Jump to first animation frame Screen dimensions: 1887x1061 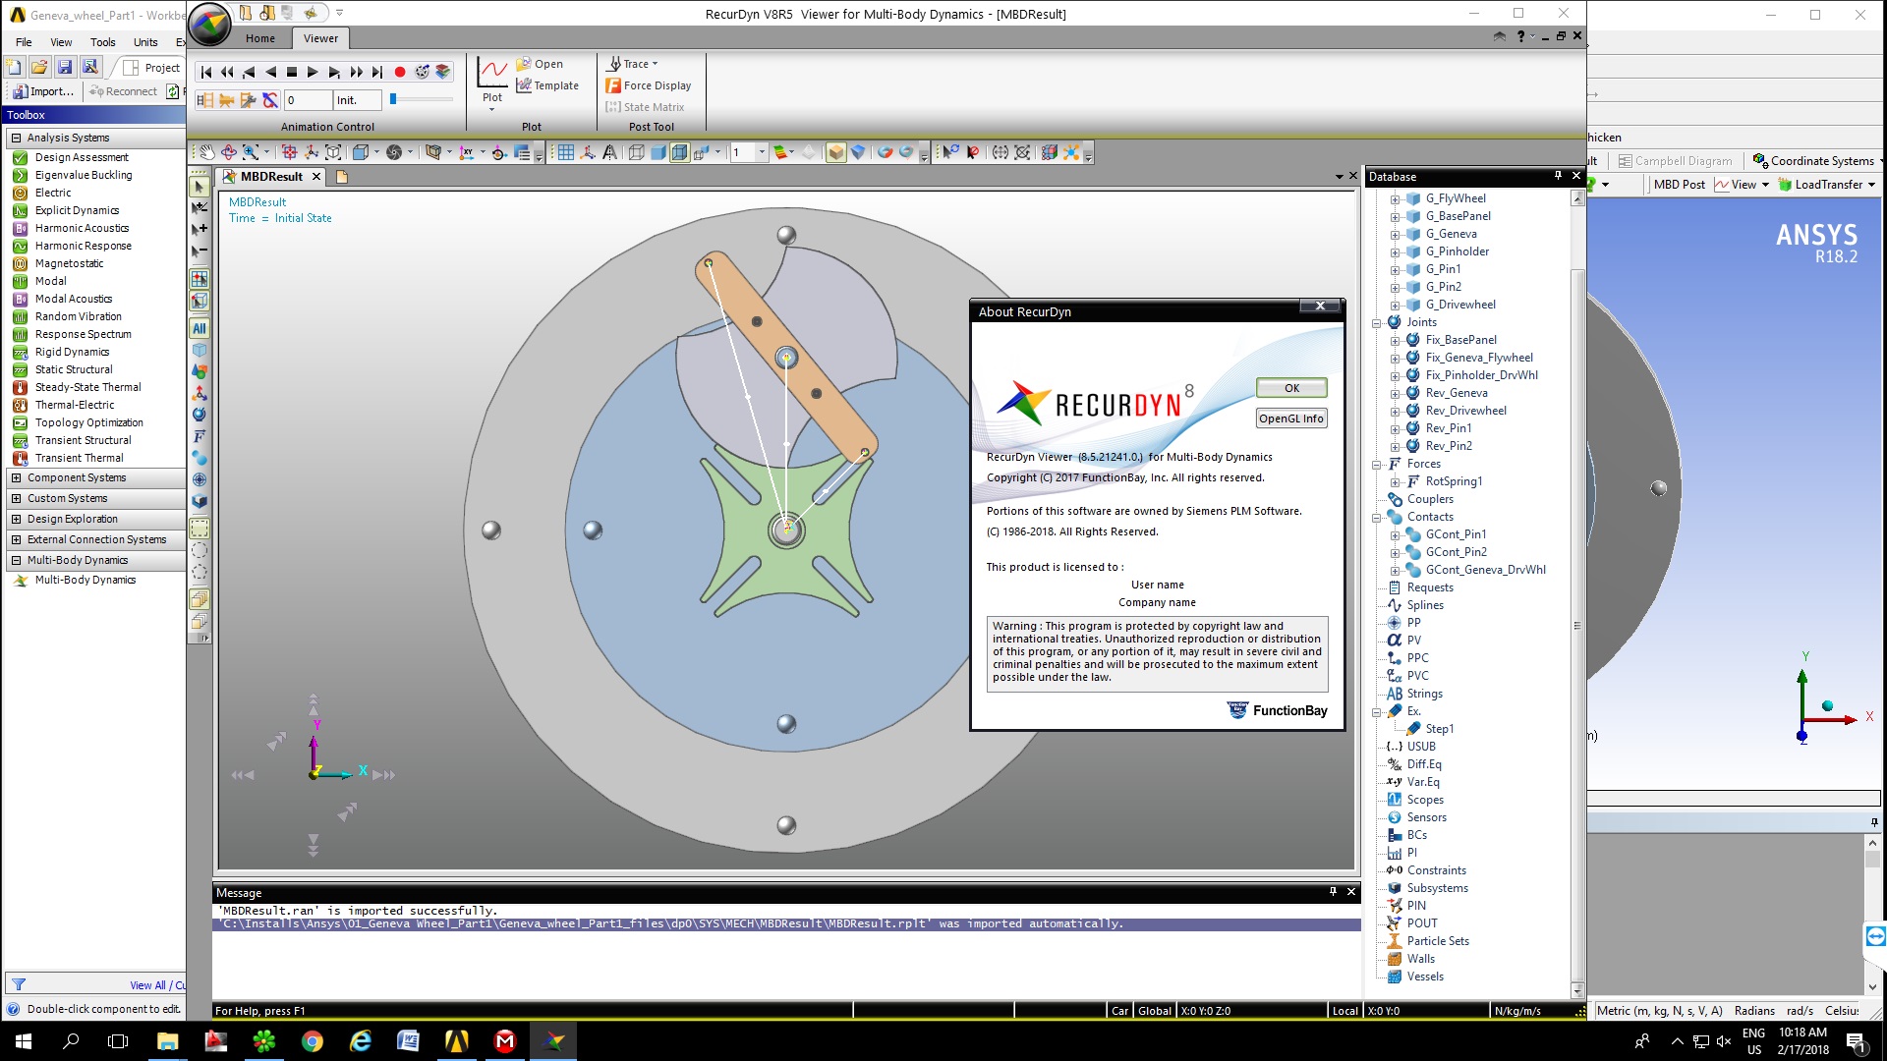205,72
